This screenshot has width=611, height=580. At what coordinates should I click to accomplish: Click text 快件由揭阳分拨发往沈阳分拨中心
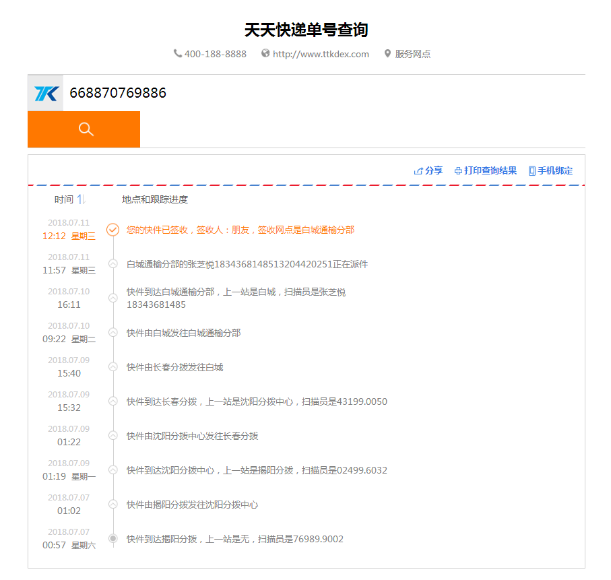(x=193, y=505)
